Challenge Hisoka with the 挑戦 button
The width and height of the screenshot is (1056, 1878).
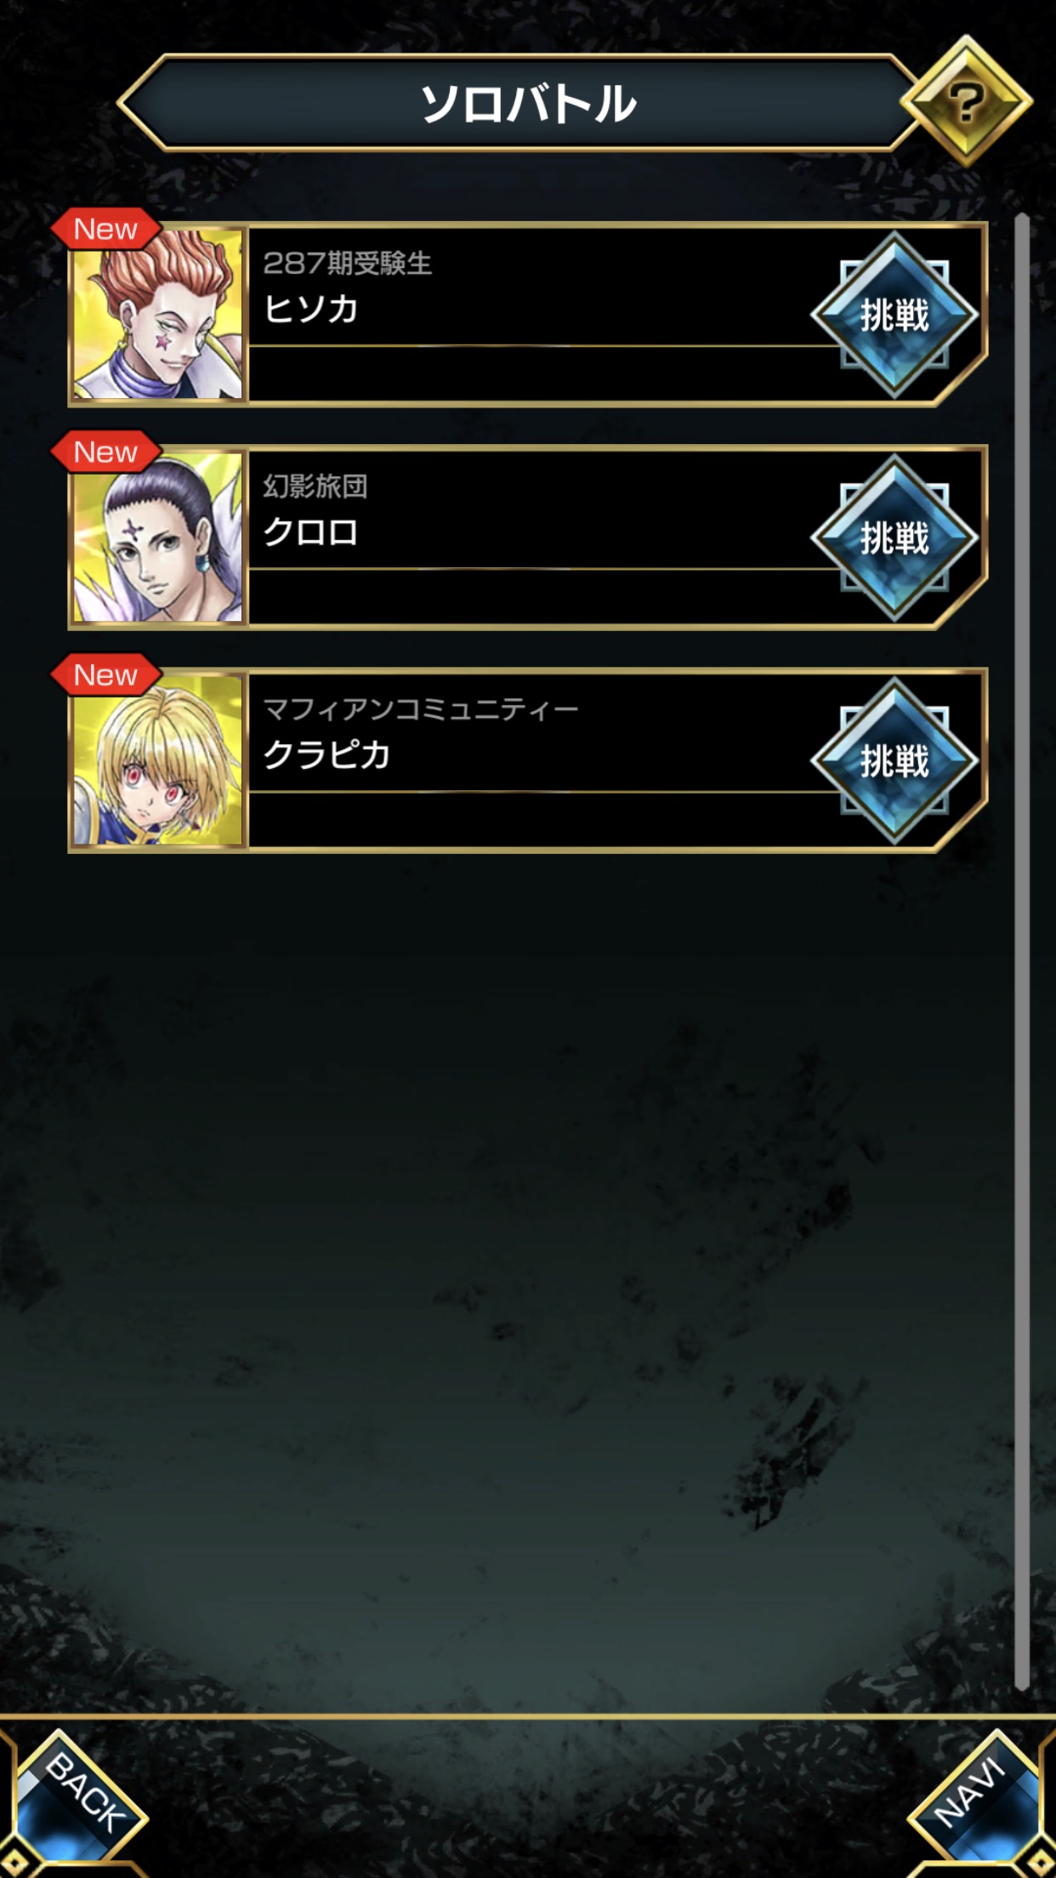coord(894,315)
